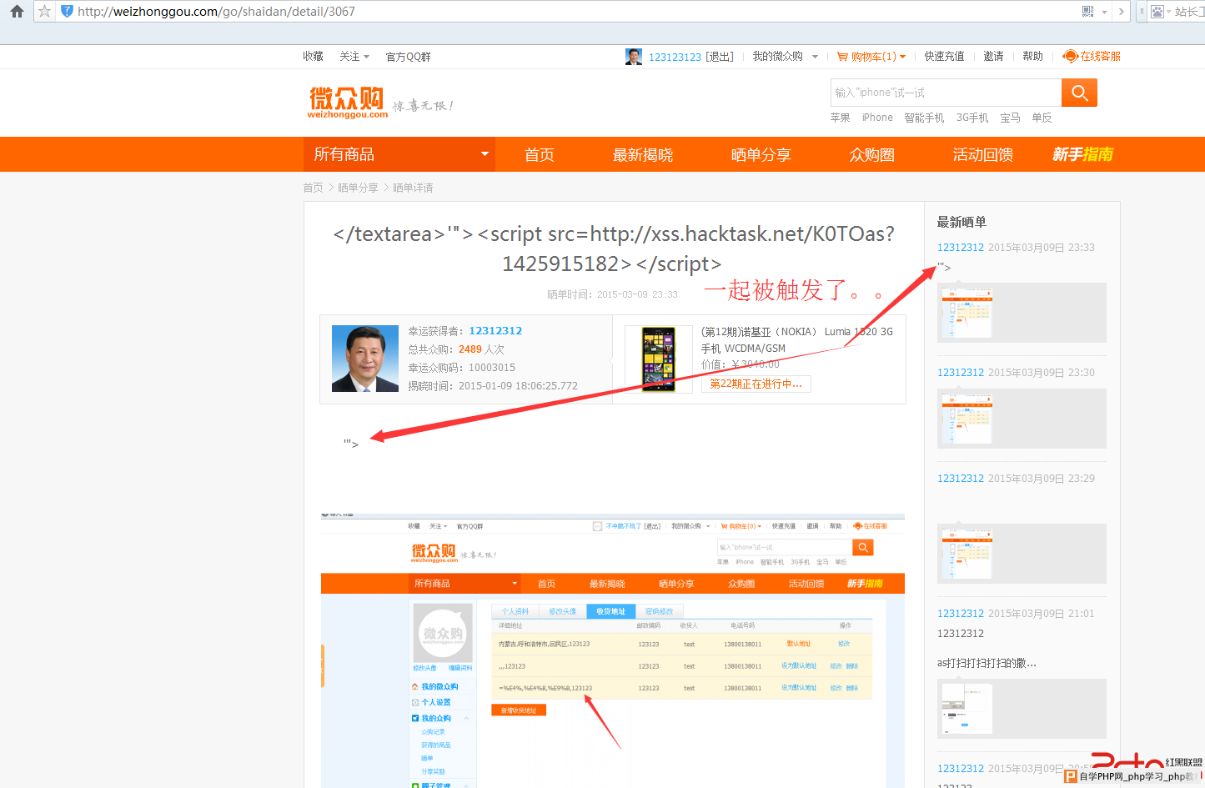Click as打扫打扫打扫的撒 post text
This screenshot has height=788, width=1205.
(x=987, y=664)
